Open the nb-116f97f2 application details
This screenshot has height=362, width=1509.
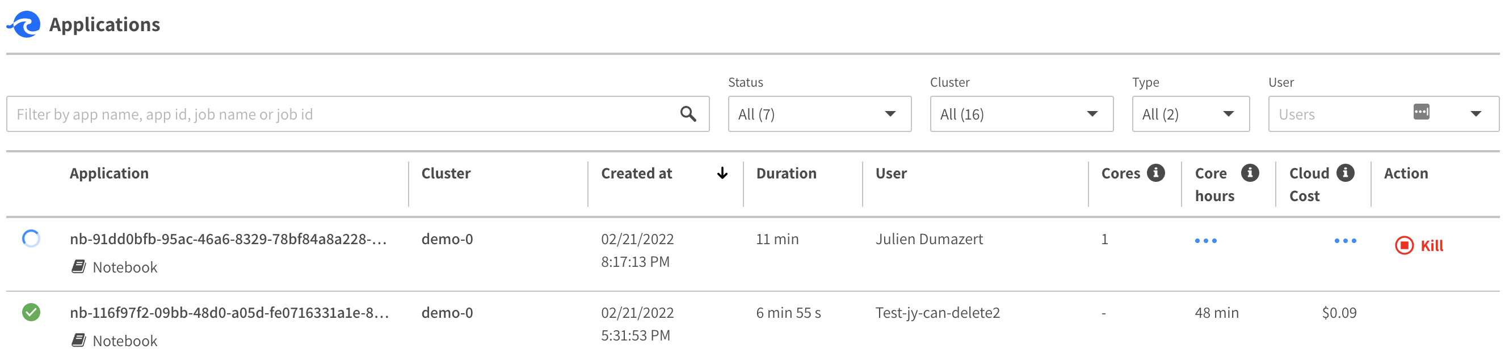coord(229,313)
